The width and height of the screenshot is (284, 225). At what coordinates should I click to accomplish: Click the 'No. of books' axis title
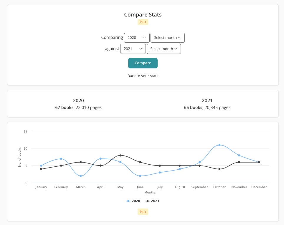point(19,157)
